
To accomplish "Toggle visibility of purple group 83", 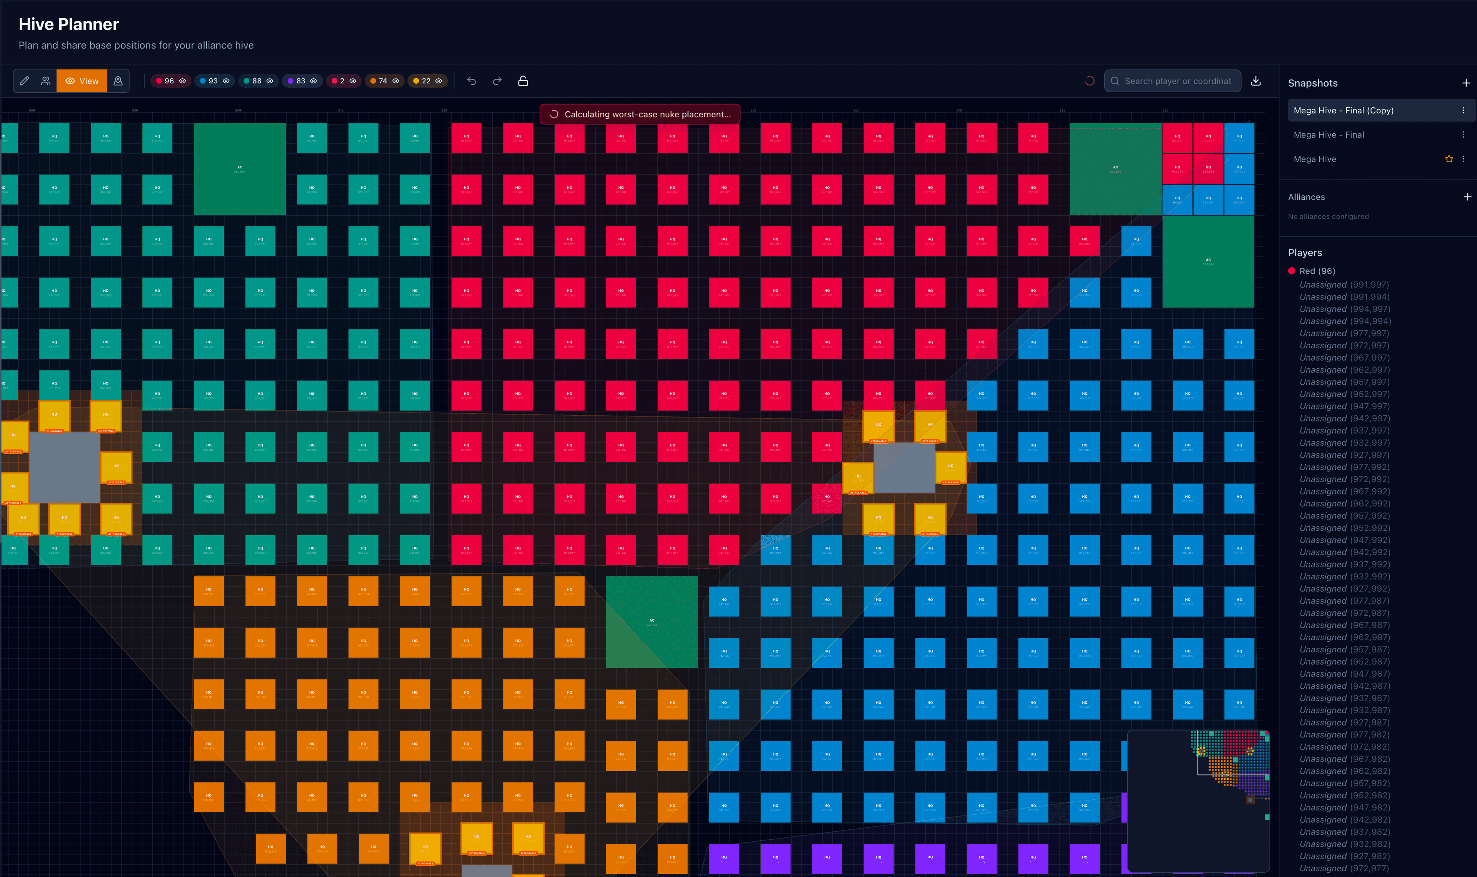I will tap(313, 81).
